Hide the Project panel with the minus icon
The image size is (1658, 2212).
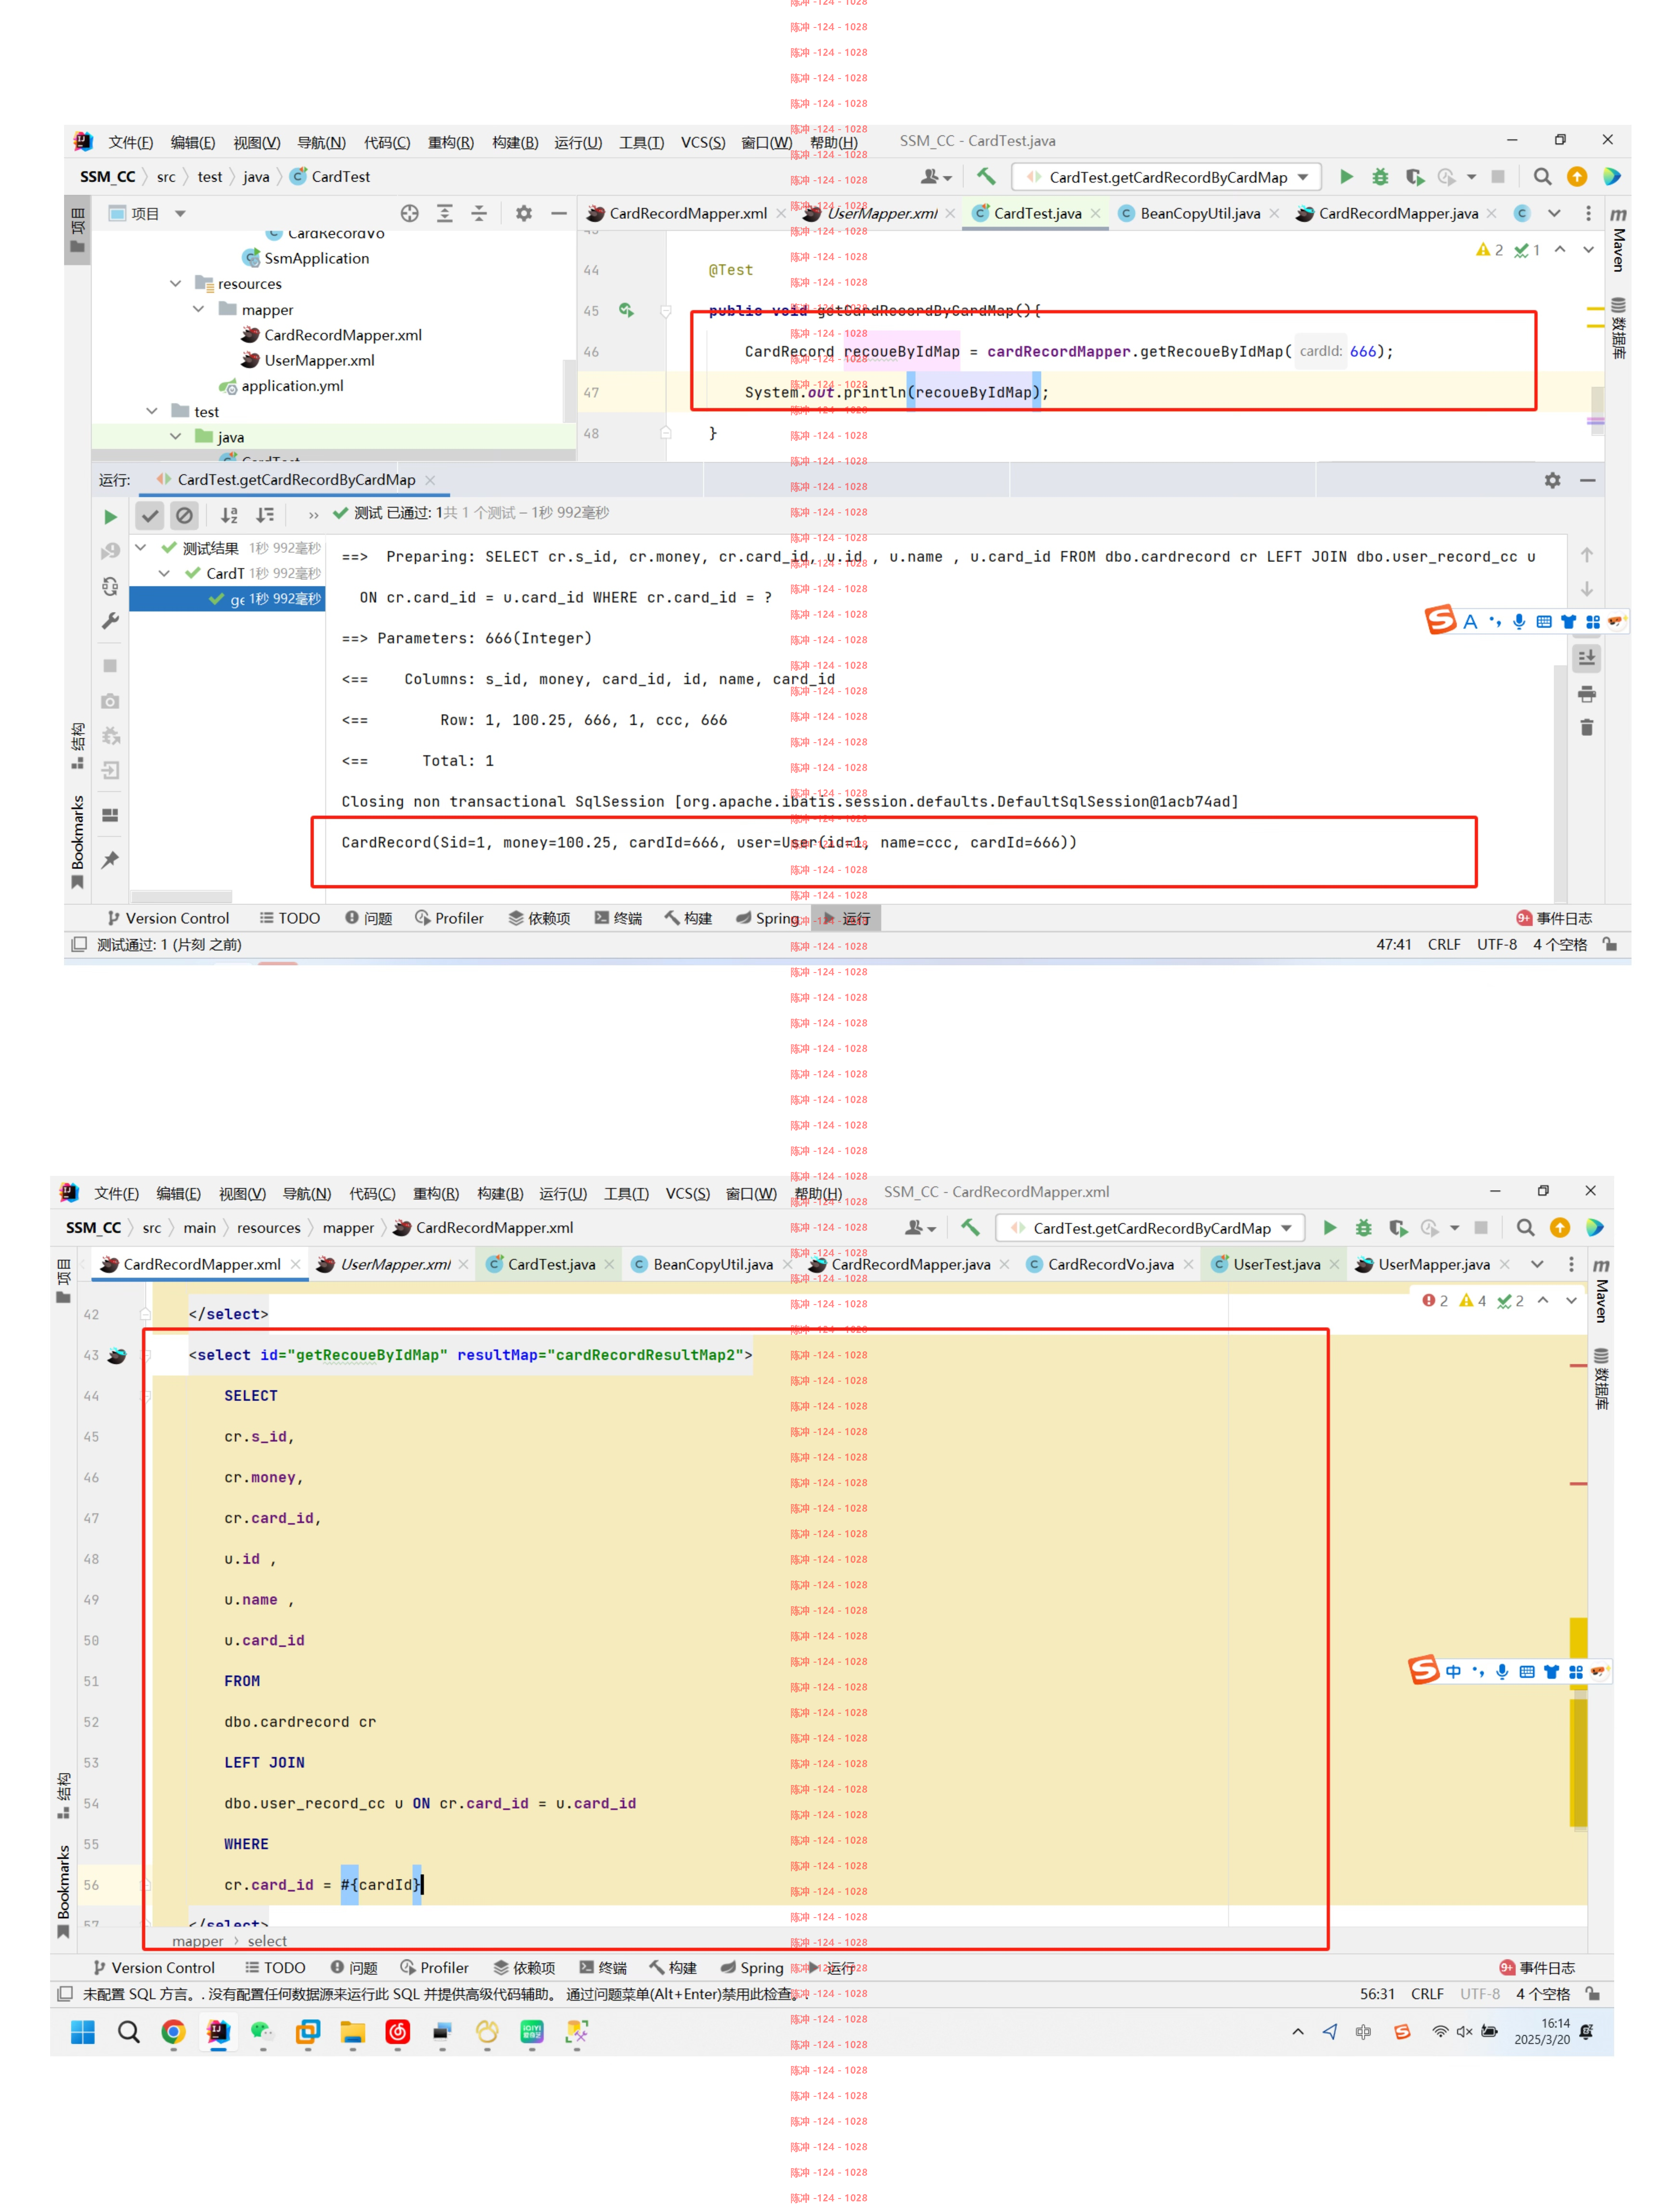click(x=559, y=213)
